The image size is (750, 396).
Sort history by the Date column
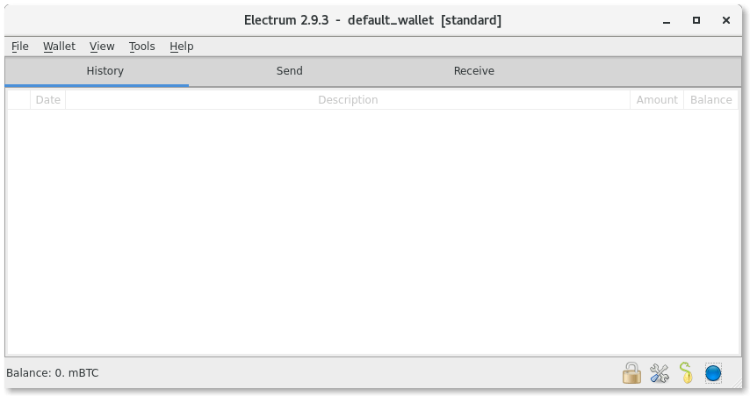coord(47,99)
